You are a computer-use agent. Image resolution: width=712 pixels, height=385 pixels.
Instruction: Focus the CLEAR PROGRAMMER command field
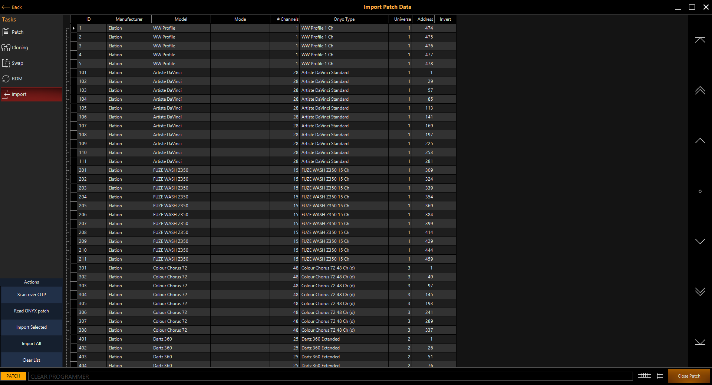coord(330,376)
